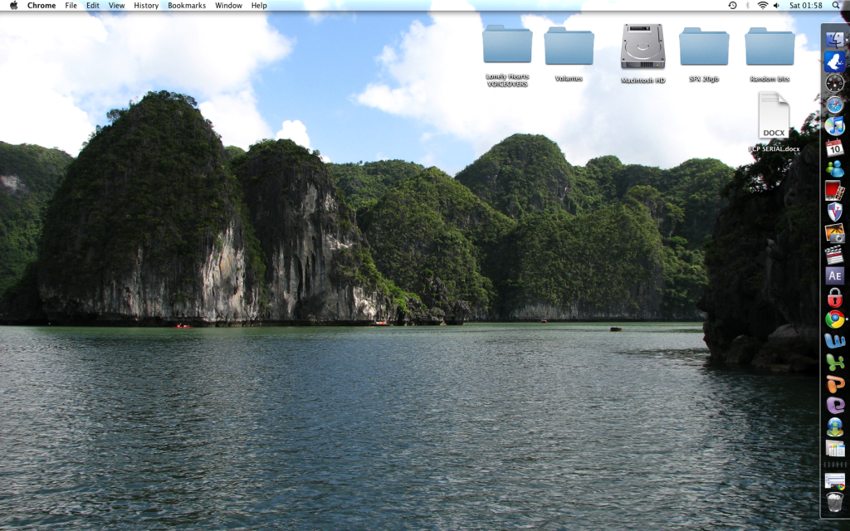The width and height of the screenshot is (850, 531).
Task: Open the Wi-Fi status menu
Action: coord(762,6)
